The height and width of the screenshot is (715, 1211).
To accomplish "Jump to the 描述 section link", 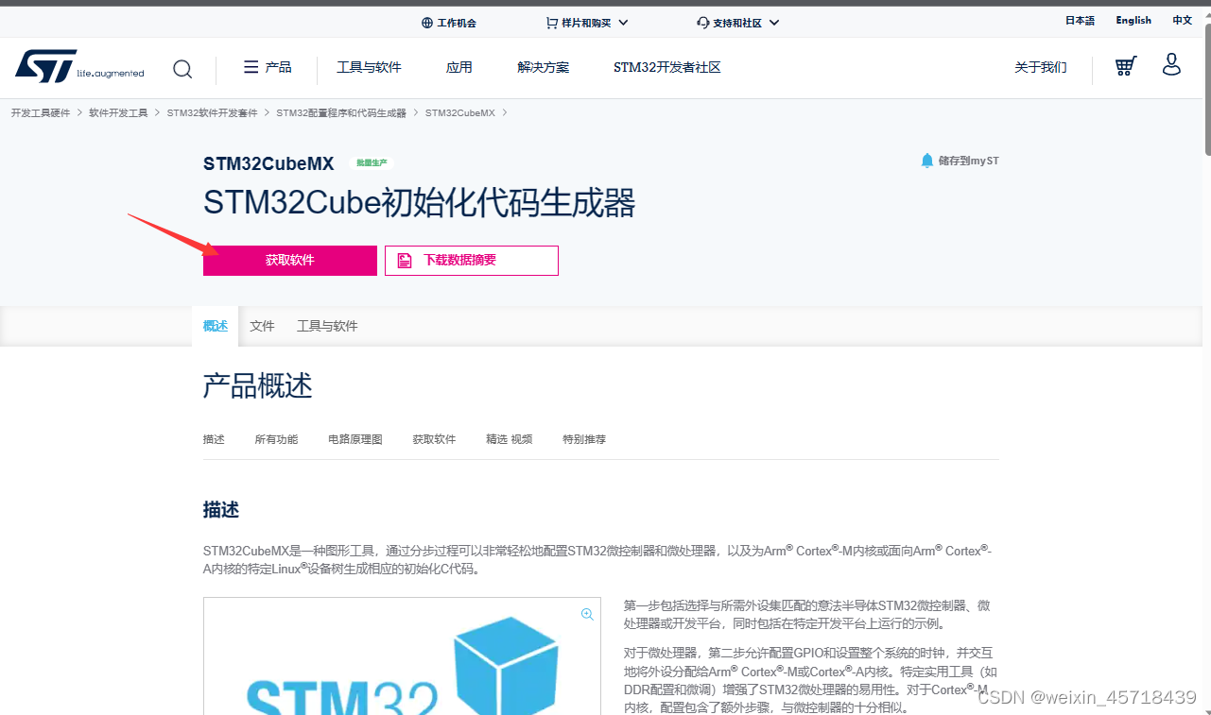I will point(214,438).
